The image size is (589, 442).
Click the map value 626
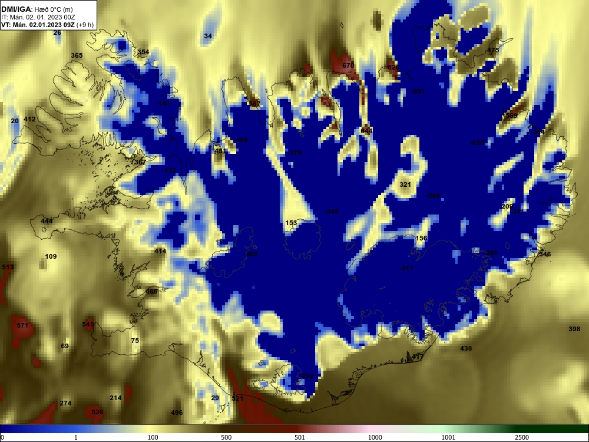click(x=393, y=67)
